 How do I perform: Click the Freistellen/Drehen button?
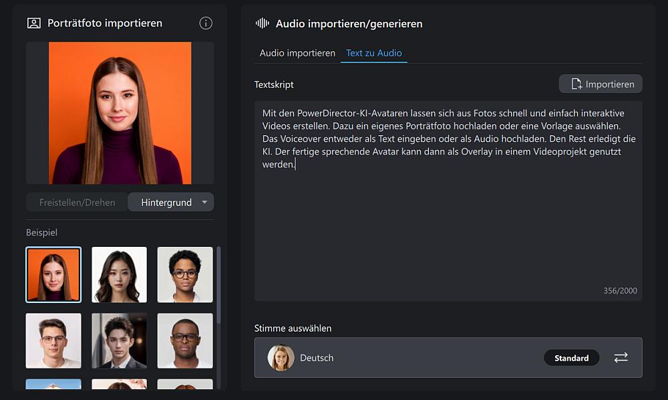(x=77, y=202)
